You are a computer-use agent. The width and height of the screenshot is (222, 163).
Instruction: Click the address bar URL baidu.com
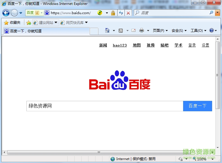tap(71, 13)
